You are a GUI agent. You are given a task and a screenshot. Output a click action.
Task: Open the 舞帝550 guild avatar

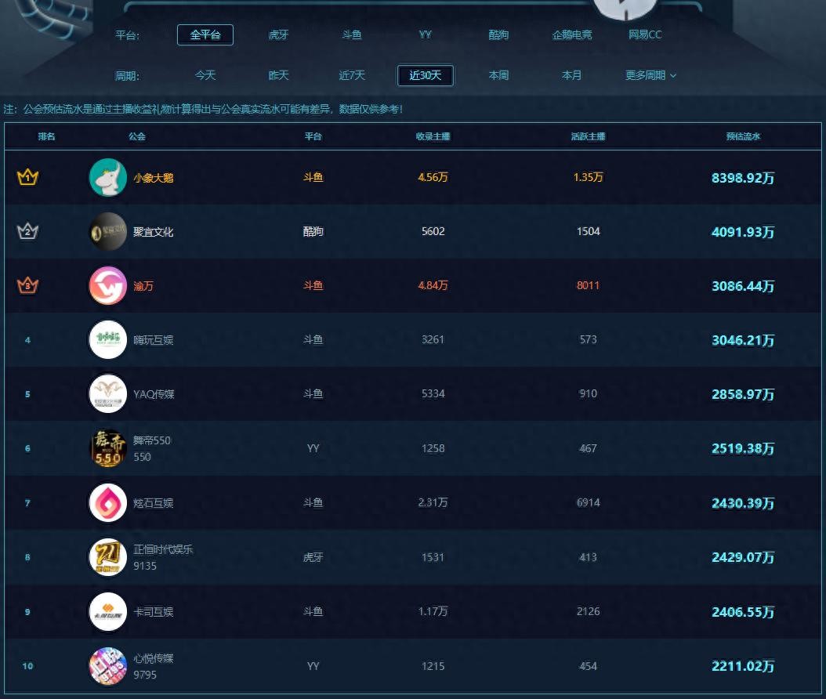coord(108,448)
